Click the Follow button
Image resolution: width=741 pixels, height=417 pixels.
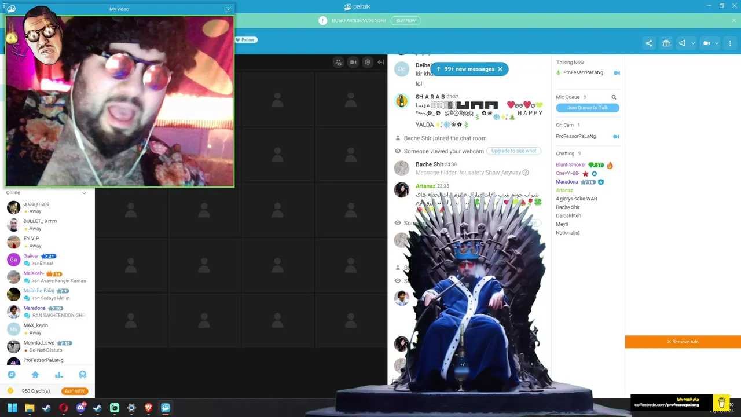246,40
